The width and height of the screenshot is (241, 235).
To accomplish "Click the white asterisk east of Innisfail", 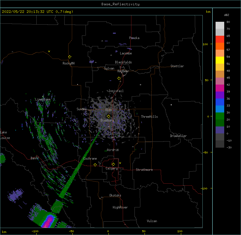I will pyautogui.click(x=140, y=85).
